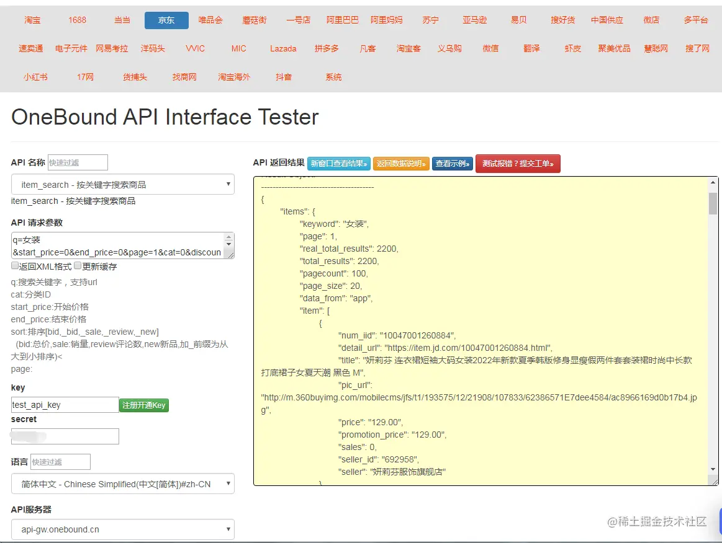Screen dimensions: 722x543
Task: Open the 系统 tab
Action: [x=333, y=77]
